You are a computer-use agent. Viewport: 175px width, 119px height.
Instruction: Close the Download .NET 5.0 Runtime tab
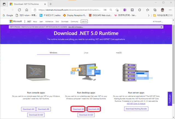(45, 4)
